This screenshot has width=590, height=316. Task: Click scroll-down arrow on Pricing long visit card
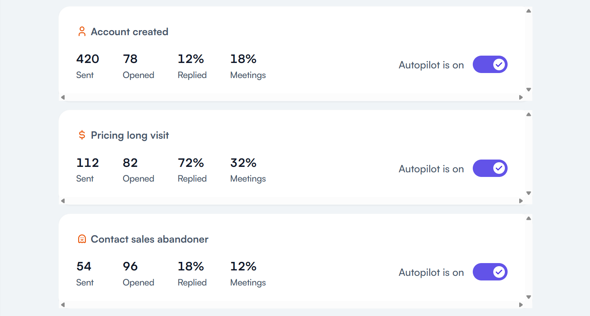click(x=528, y=193)
